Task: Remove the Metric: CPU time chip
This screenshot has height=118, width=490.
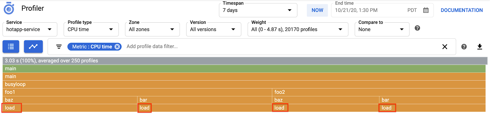Action: (117, 46)
